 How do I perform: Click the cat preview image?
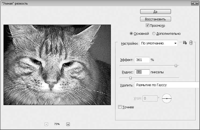(57, 65)
